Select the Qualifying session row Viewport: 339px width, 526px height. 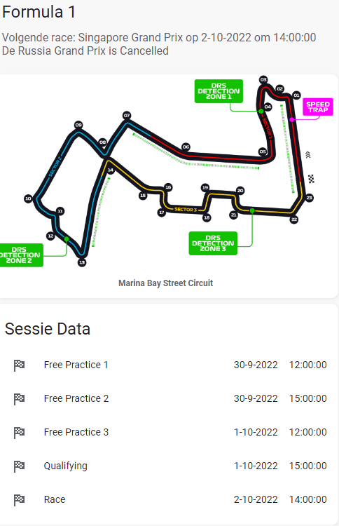[x=169, y=466]
